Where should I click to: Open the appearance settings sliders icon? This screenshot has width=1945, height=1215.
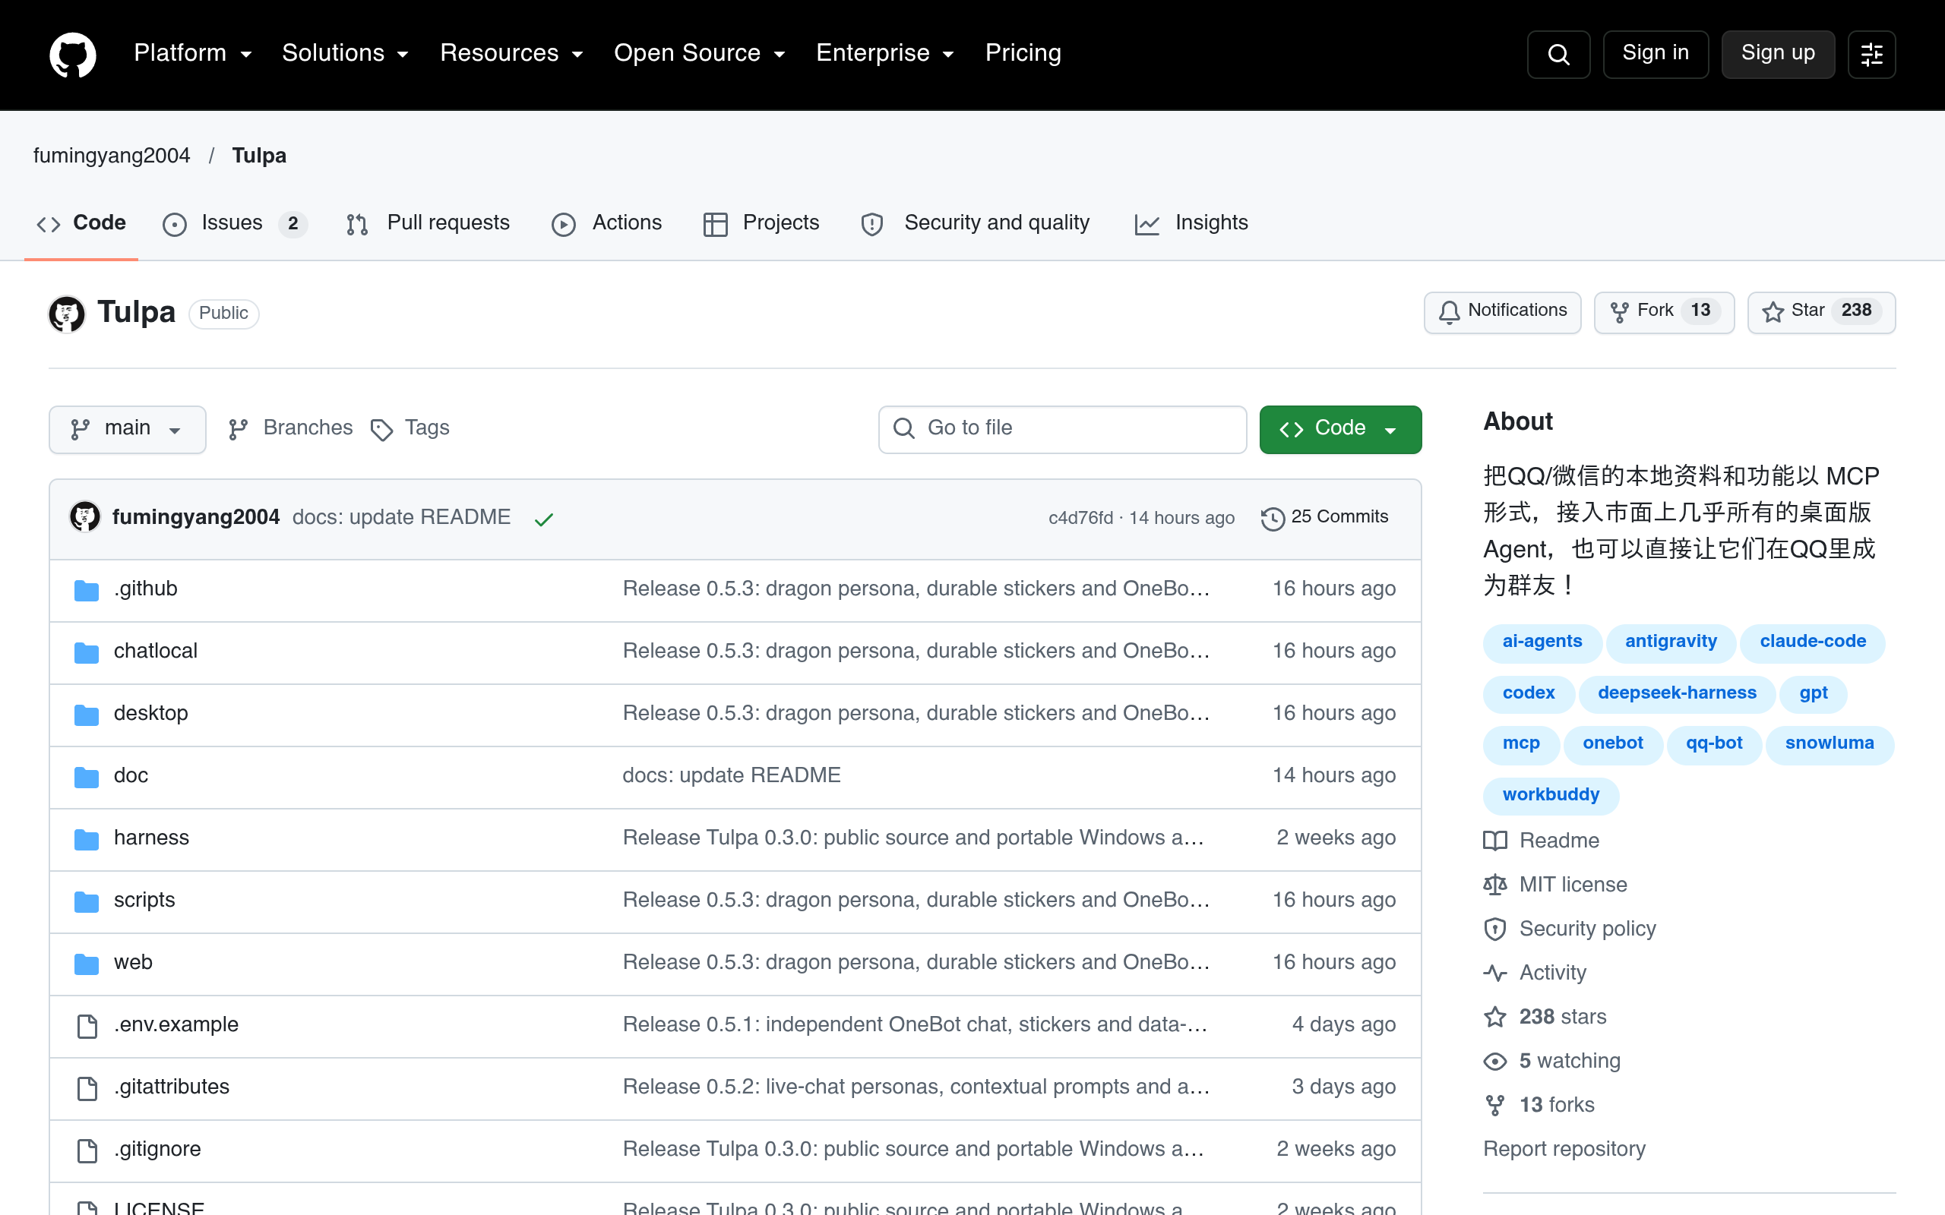(1871, 55)
